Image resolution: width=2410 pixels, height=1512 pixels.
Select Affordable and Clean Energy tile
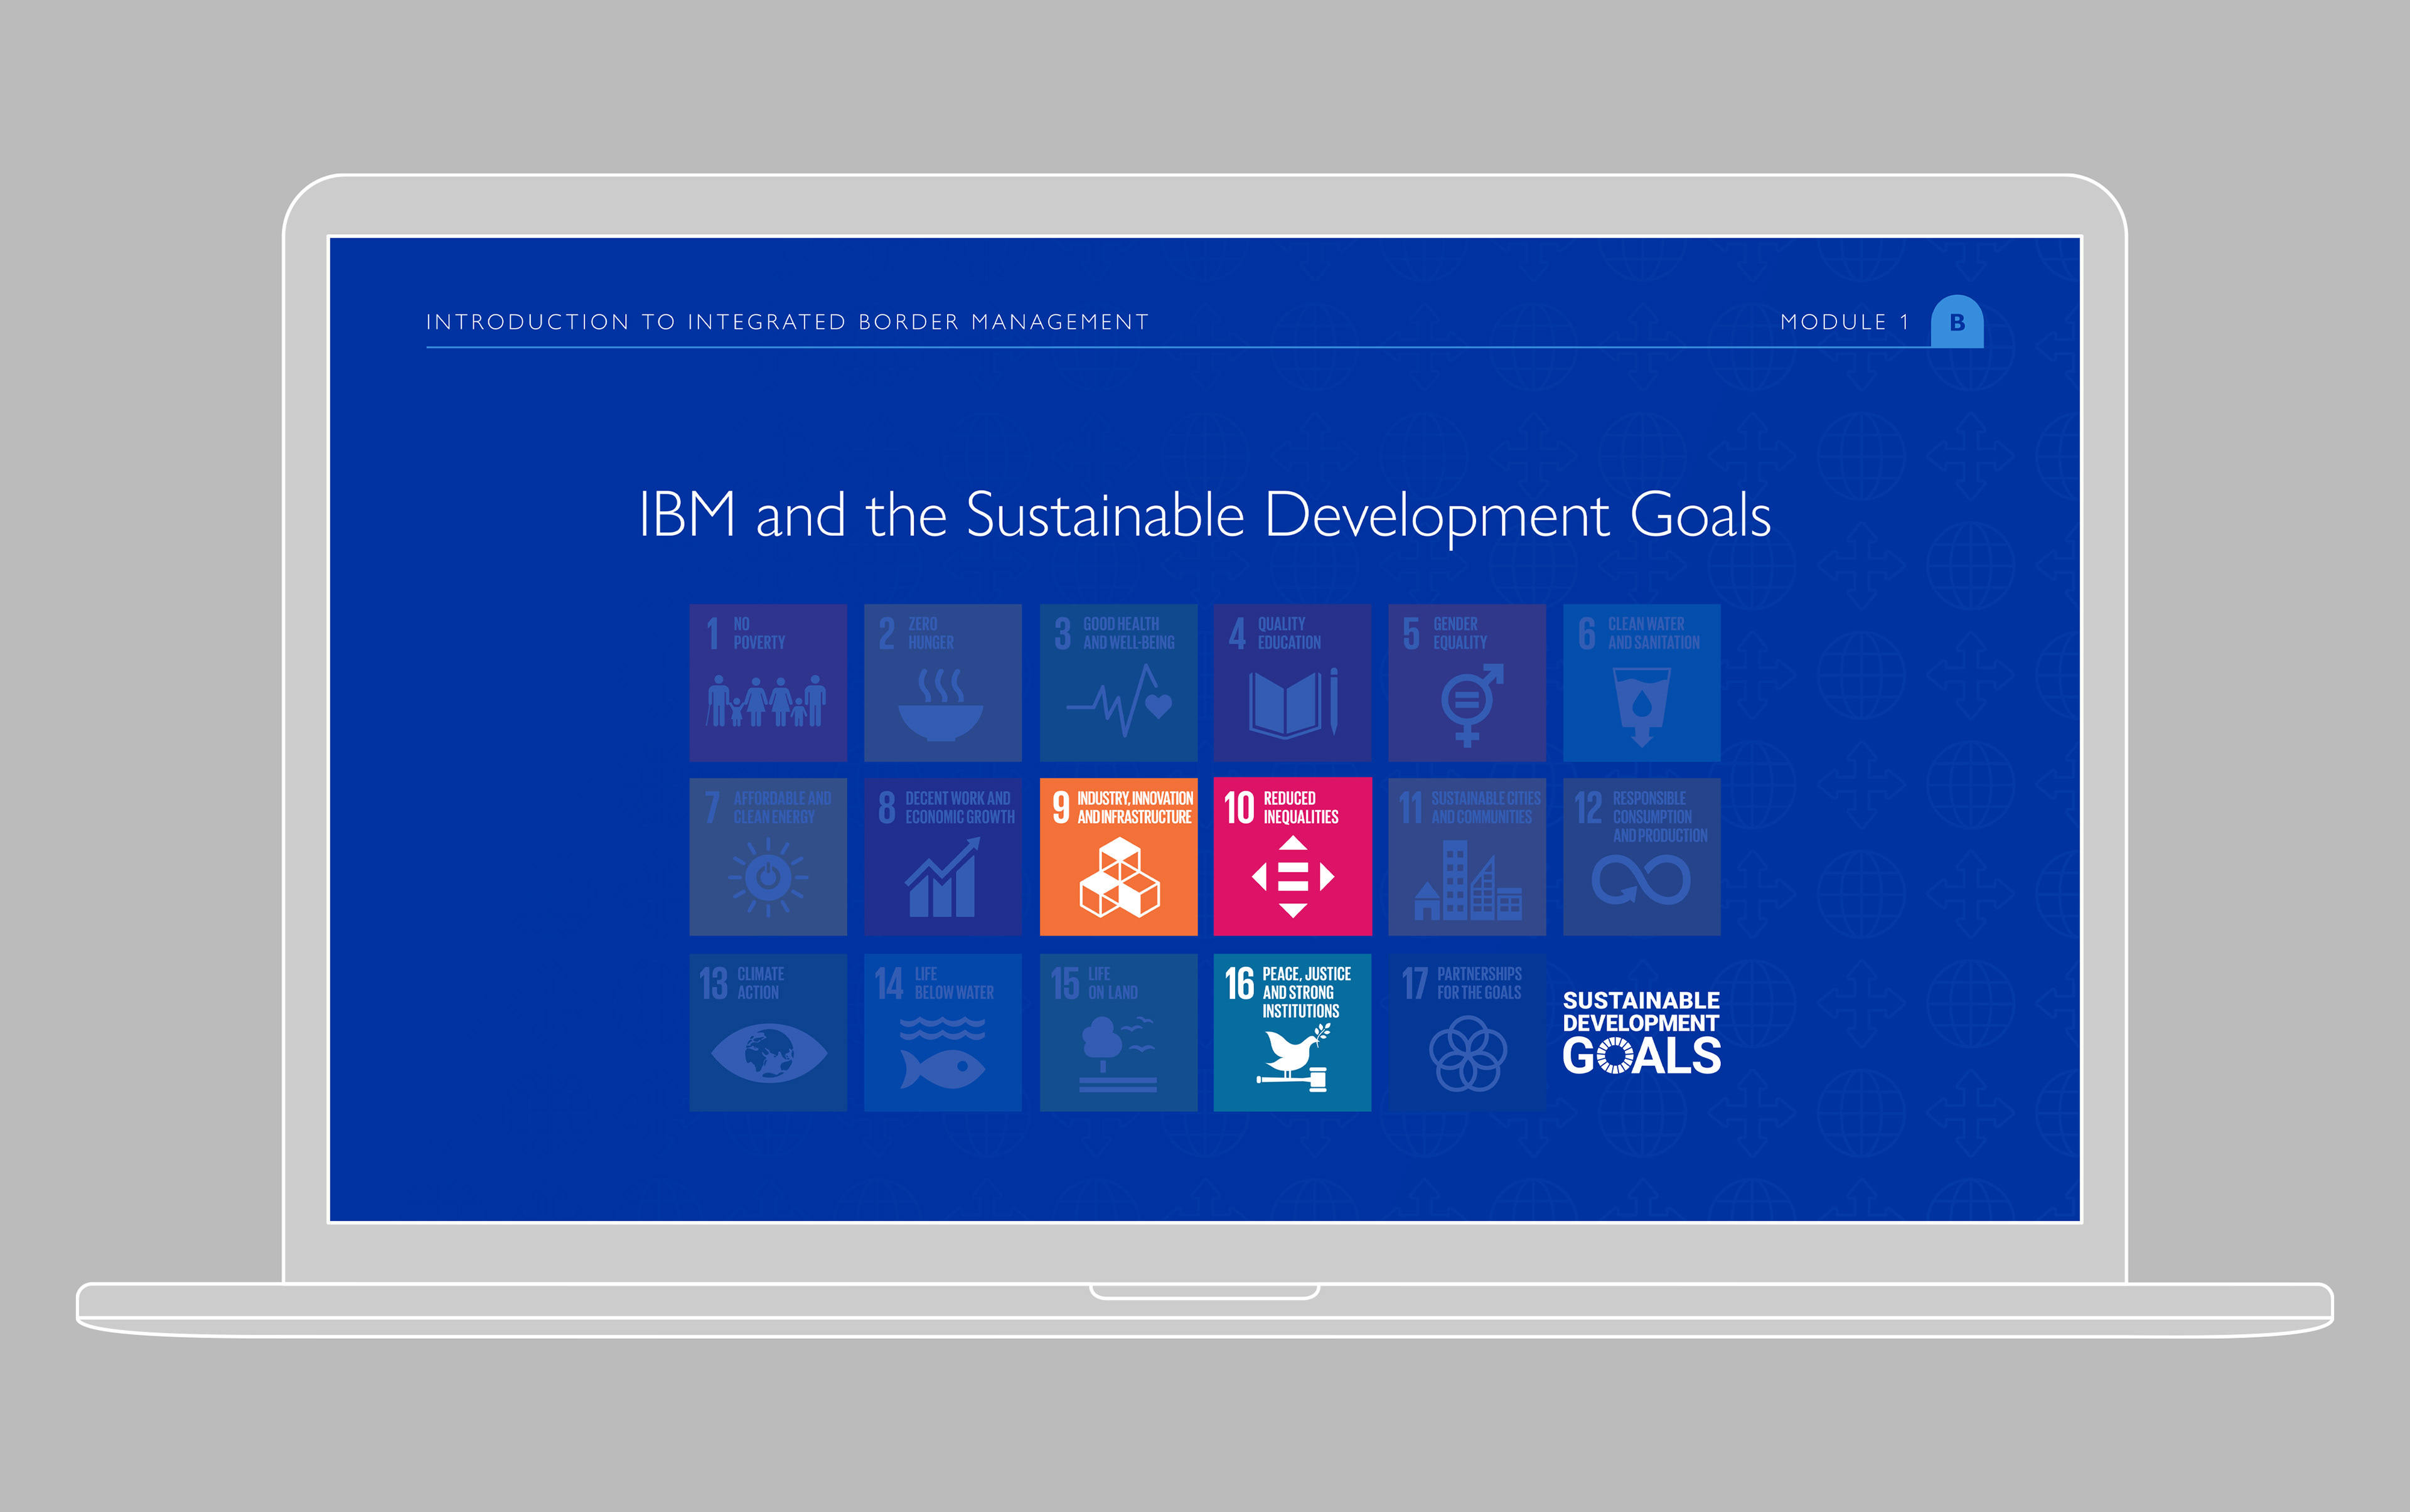coord(768,857)
